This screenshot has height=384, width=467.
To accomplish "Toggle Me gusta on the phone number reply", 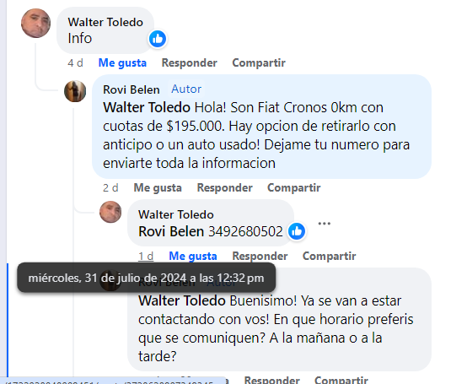I will point(193,256).
